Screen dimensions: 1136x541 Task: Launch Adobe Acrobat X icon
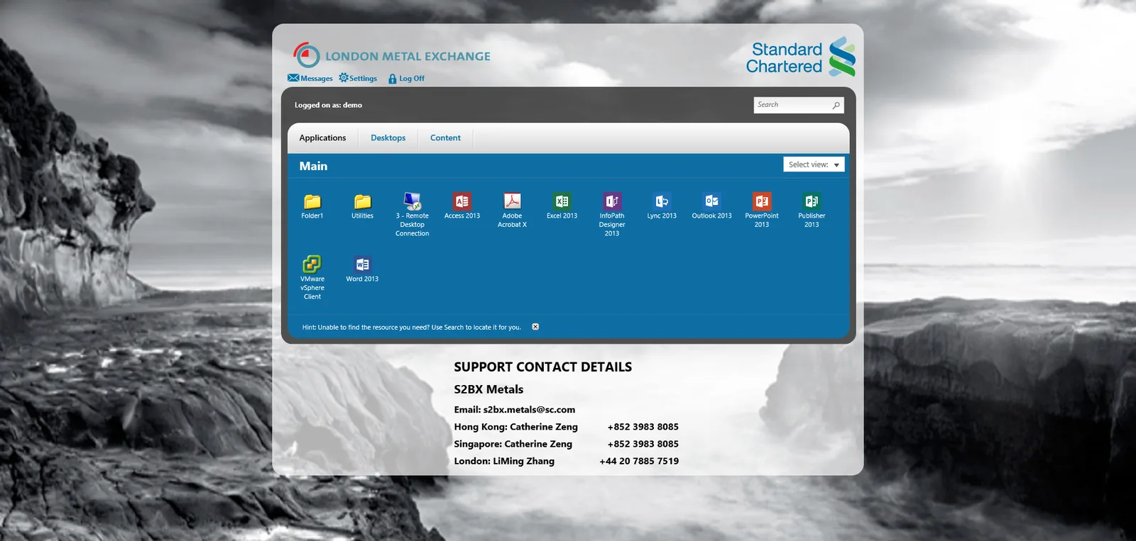pyautogui.click(x=512, y=201)
